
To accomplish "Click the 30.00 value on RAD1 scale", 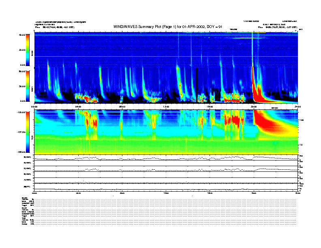I will (22, 86).
